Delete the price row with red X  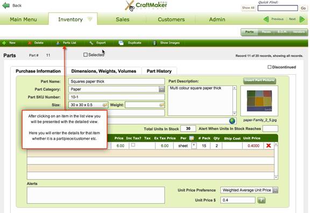click(269, 146)
